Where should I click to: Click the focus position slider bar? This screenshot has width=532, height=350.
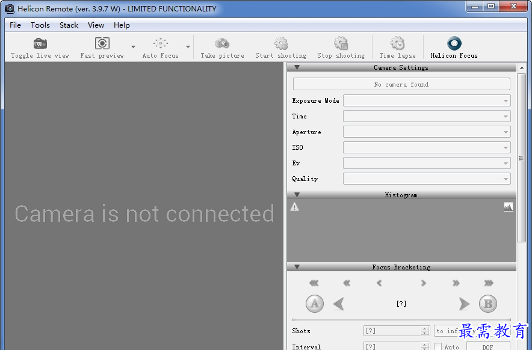[401, 319]
